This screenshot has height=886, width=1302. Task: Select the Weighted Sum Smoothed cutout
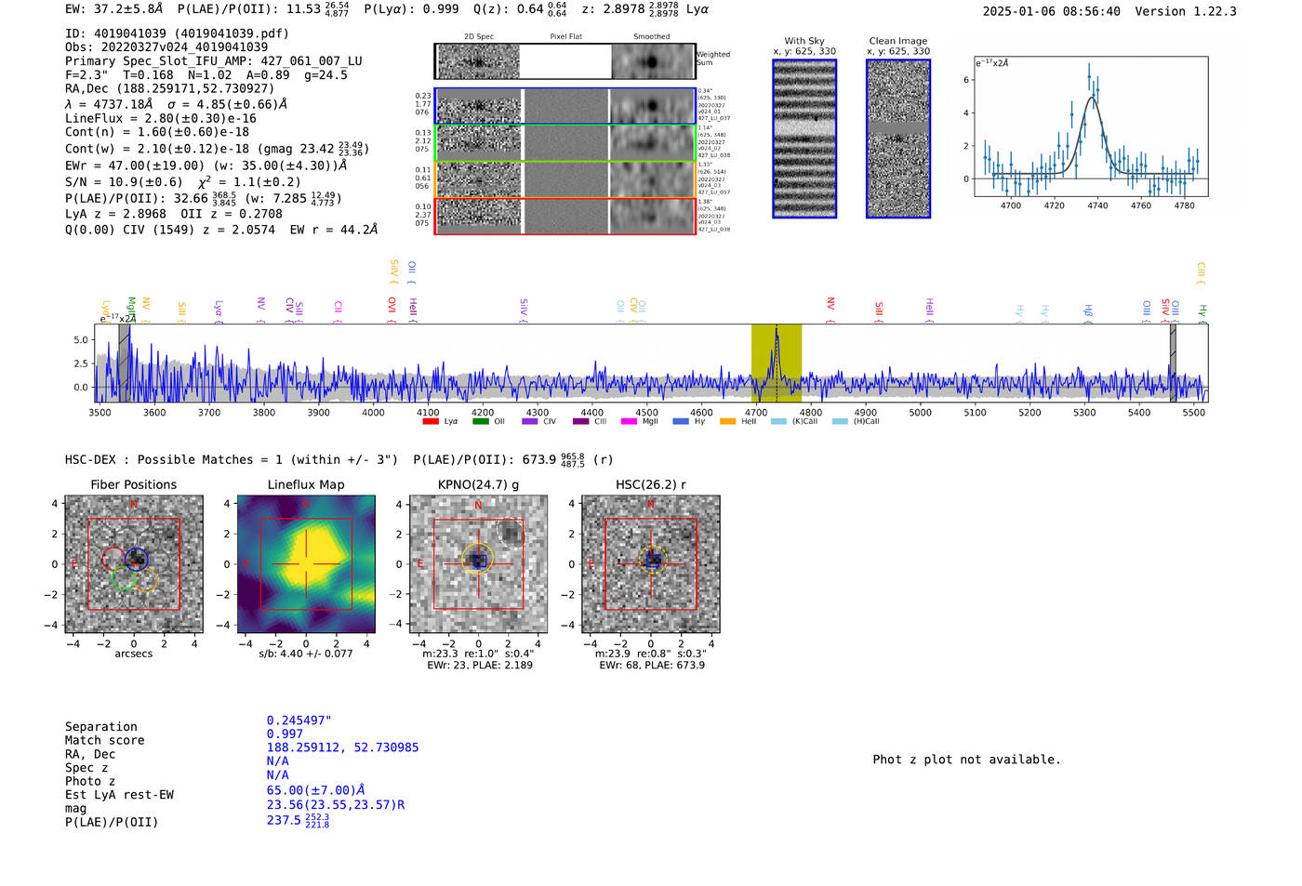[652, 62]
